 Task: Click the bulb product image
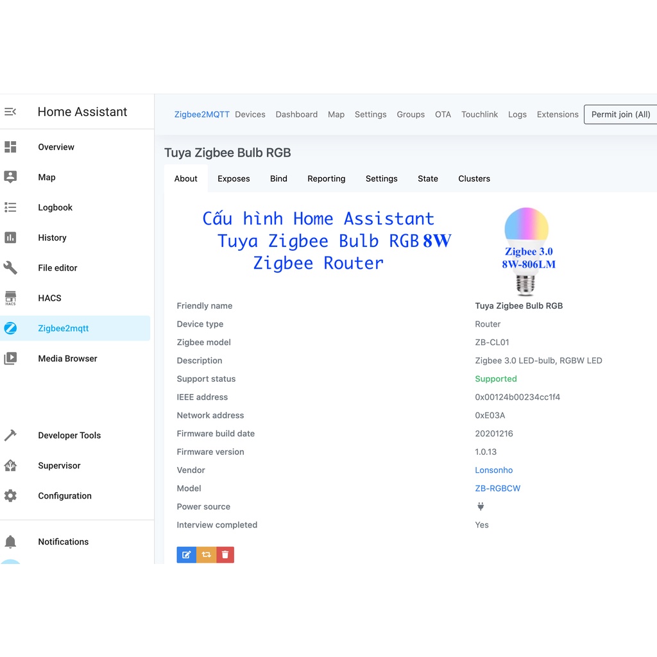coord(527,250)
